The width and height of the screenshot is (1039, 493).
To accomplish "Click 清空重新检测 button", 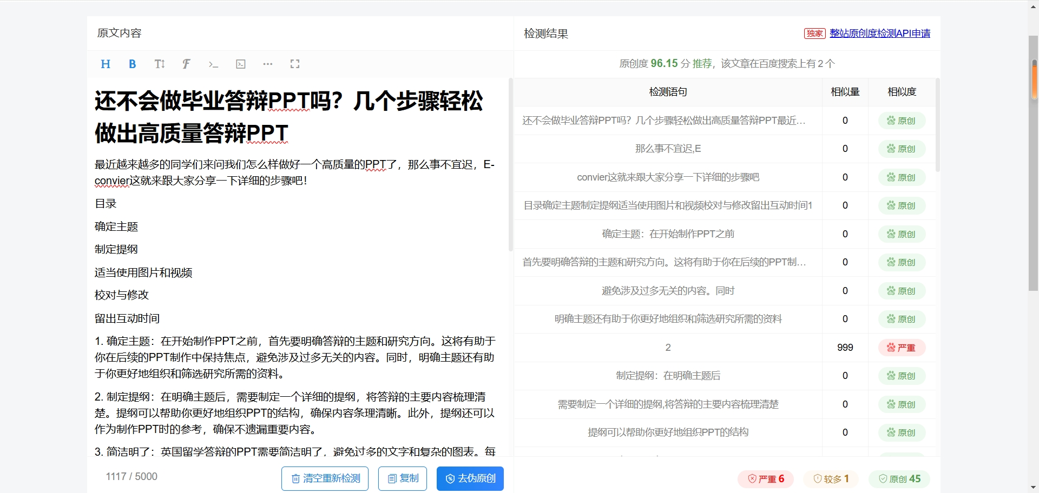I will point(325,478).
